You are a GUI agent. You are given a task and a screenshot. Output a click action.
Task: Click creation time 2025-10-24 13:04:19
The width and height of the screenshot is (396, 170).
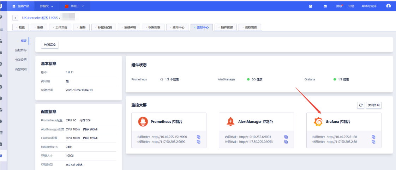tap(79, 90)
